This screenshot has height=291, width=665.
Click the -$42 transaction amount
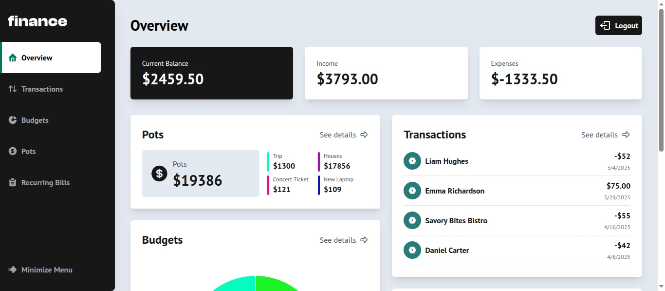[622, 245]
